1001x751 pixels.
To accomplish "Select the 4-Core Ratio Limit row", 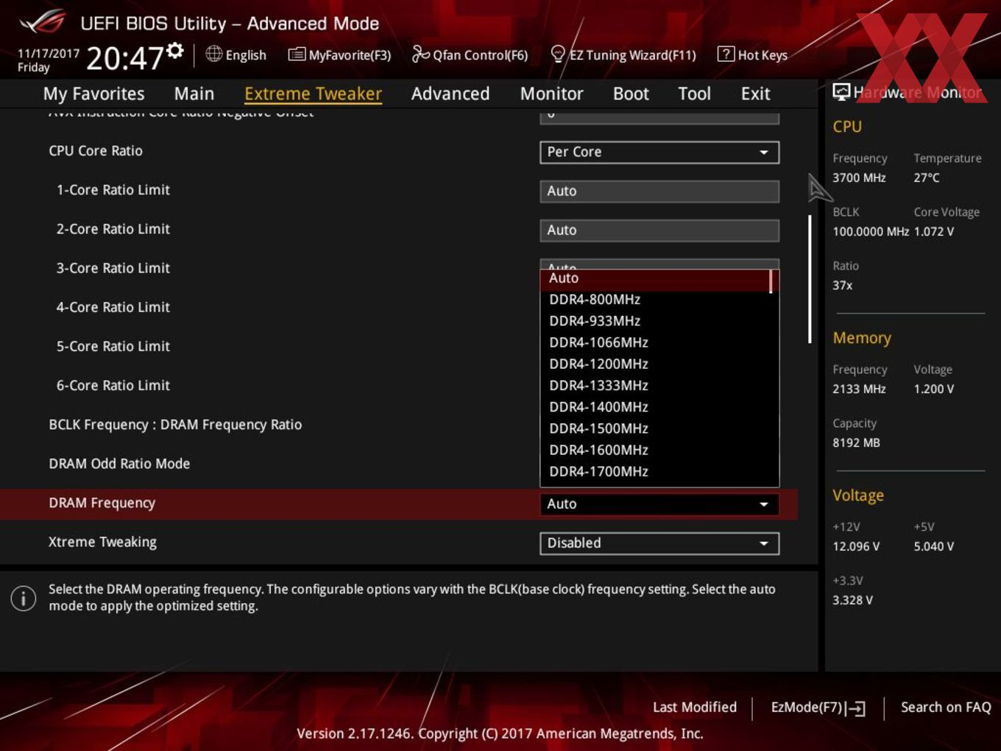I will pyautogui.click(x=113, y=307).
